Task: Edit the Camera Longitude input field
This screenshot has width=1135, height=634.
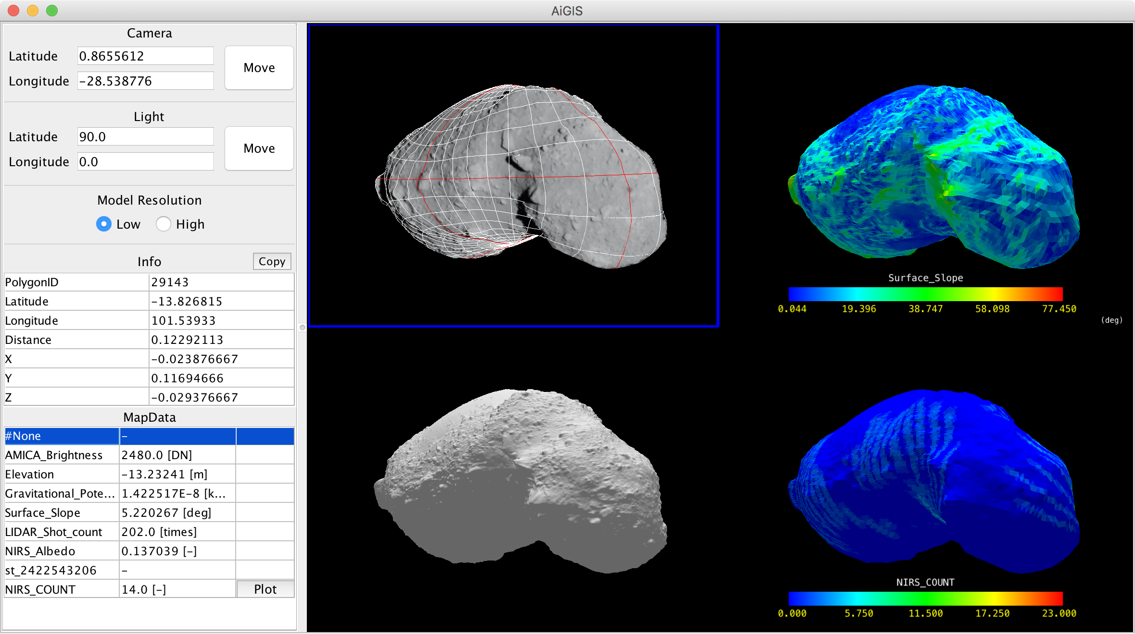Action: [145, 80]
